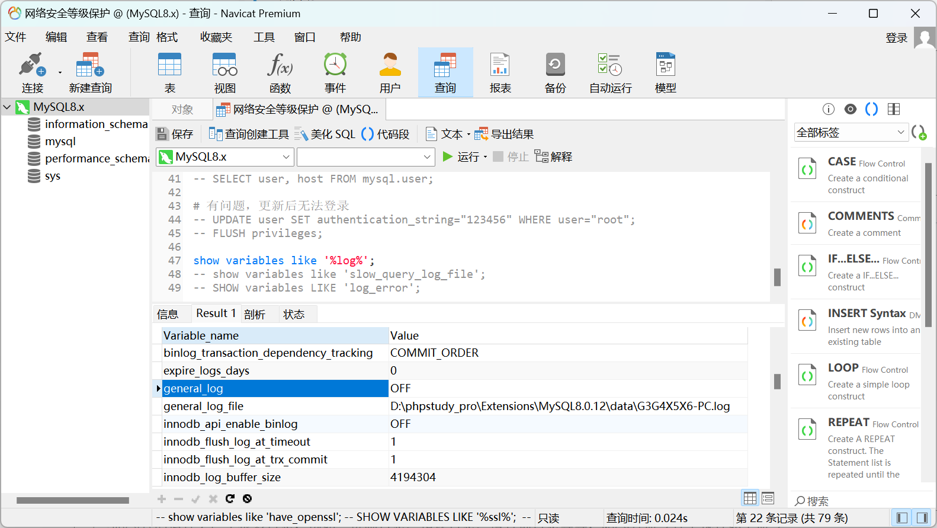
Task: Open the Event (事件) clock icon
Action: 335,72
